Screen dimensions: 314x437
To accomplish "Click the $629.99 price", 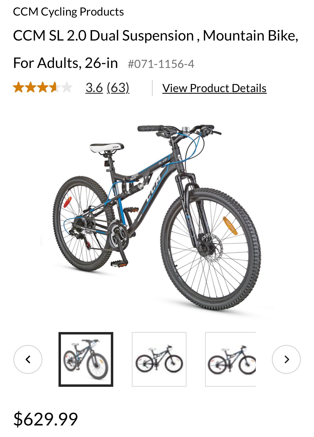I will (46, 419).
